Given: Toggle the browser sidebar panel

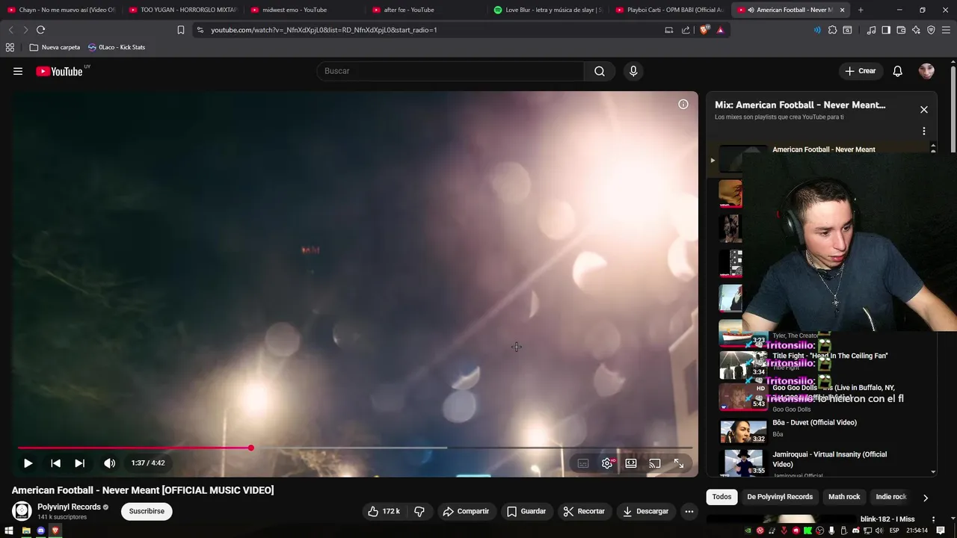Looking at the screenshot, I should [886, 30].
